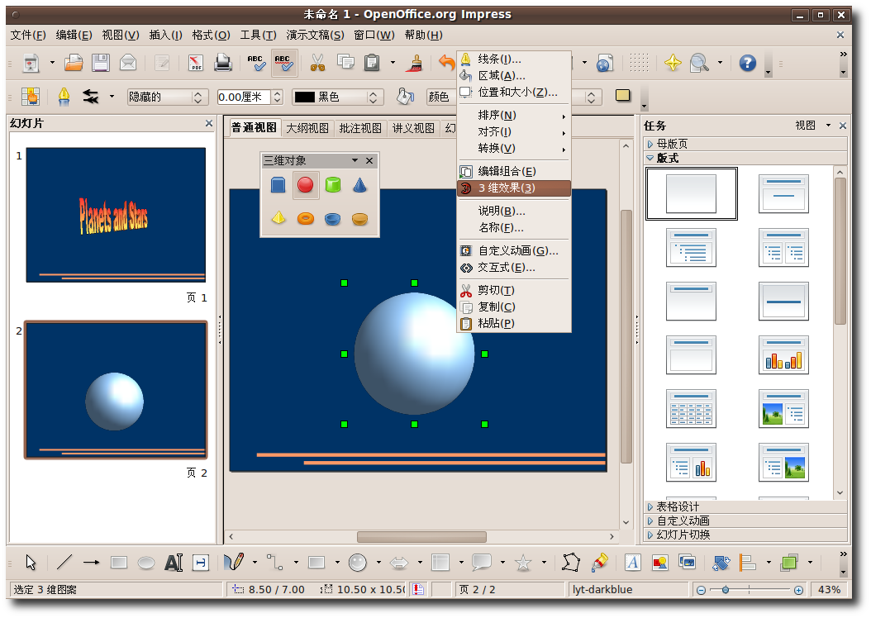Click the zoom out minus button
Screen dimensions: 871x618
click(x=701, y=590)
